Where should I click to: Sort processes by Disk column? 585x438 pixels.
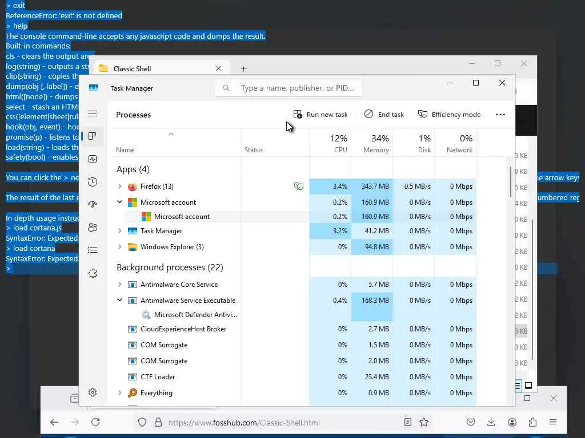coord(414,143)
